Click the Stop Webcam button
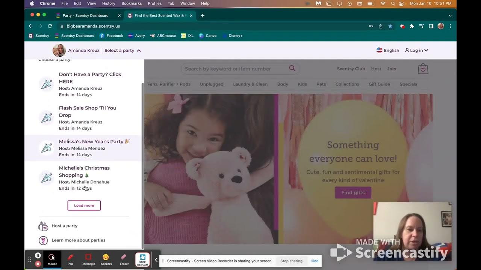 point(142,259)
